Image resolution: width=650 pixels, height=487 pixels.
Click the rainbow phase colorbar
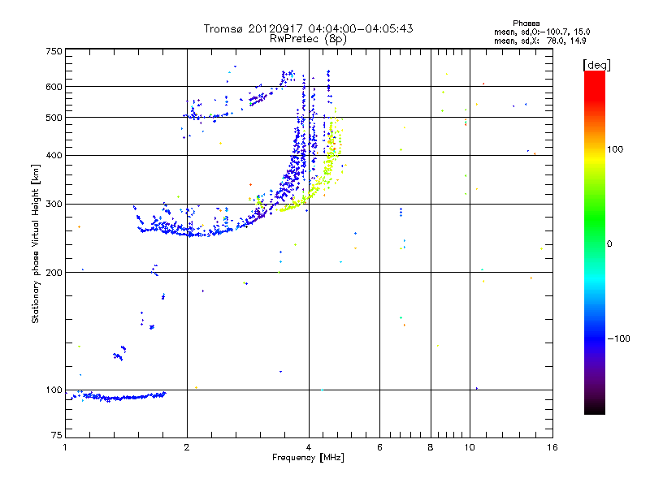(x=595, y=242)
